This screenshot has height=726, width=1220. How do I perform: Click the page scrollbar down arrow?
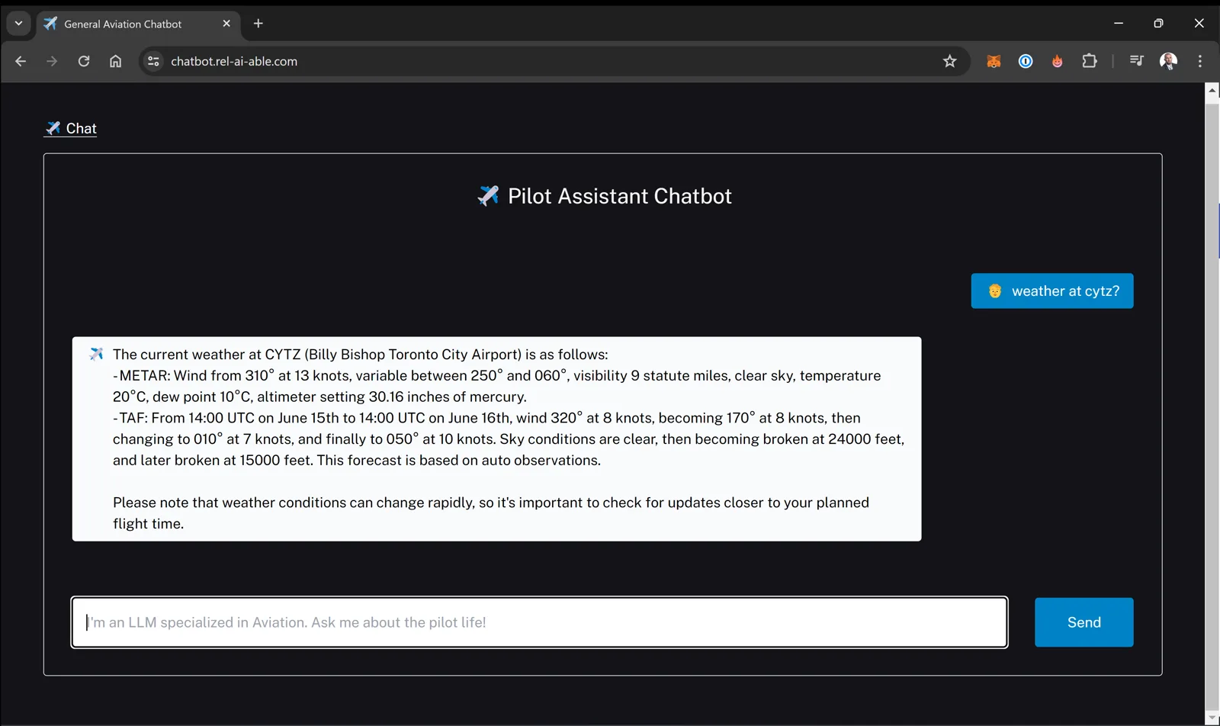pyautogui.click(x=1212, y=718)
